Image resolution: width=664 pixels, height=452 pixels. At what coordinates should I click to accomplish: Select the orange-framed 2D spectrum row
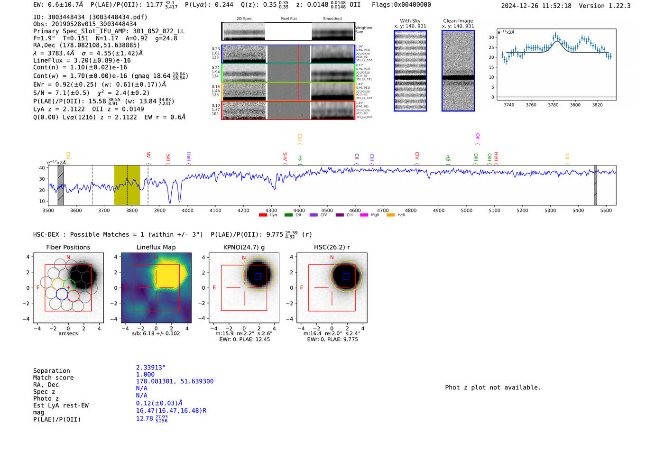point(288,92)
